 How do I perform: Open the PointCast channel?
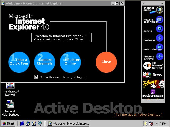153,93
